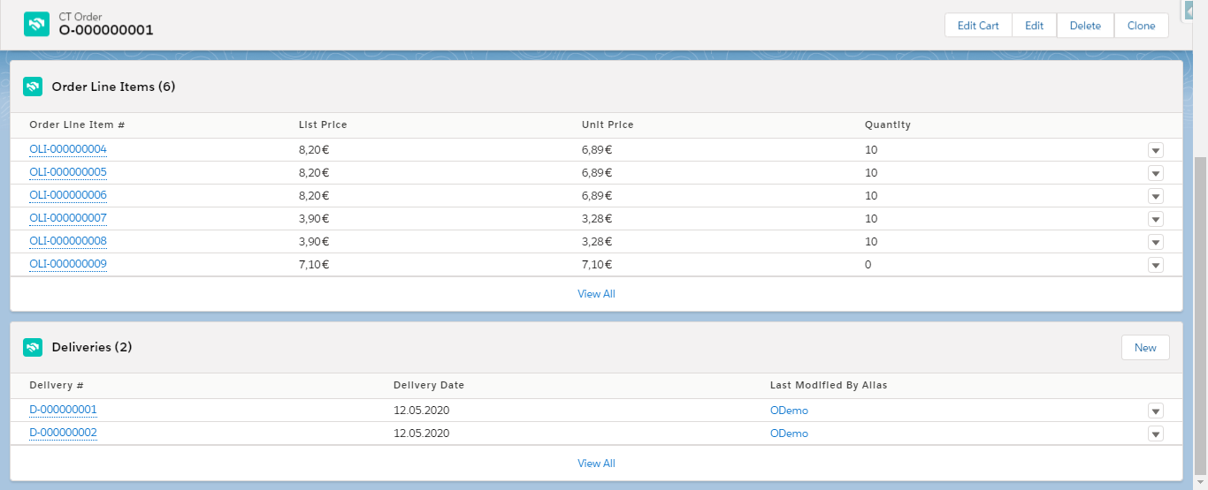Open order line item OLI-000000005

(68, 172)
